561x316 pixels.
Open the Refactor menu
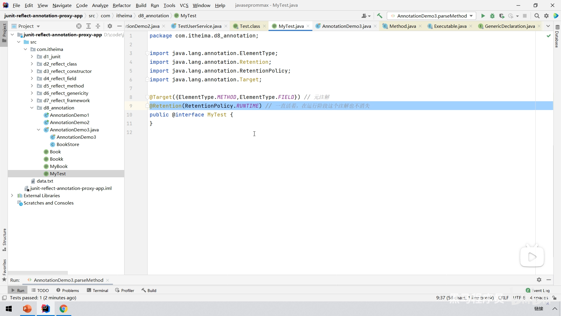pos(122,5)
